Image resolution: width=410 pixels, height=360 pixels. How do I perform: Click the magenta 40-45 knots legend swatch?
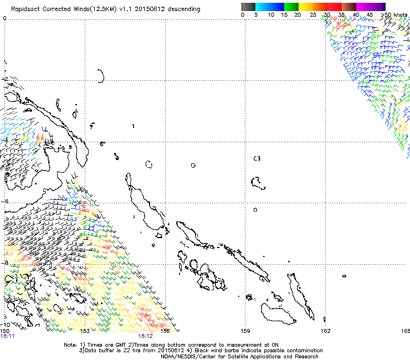tap(363, 7)
